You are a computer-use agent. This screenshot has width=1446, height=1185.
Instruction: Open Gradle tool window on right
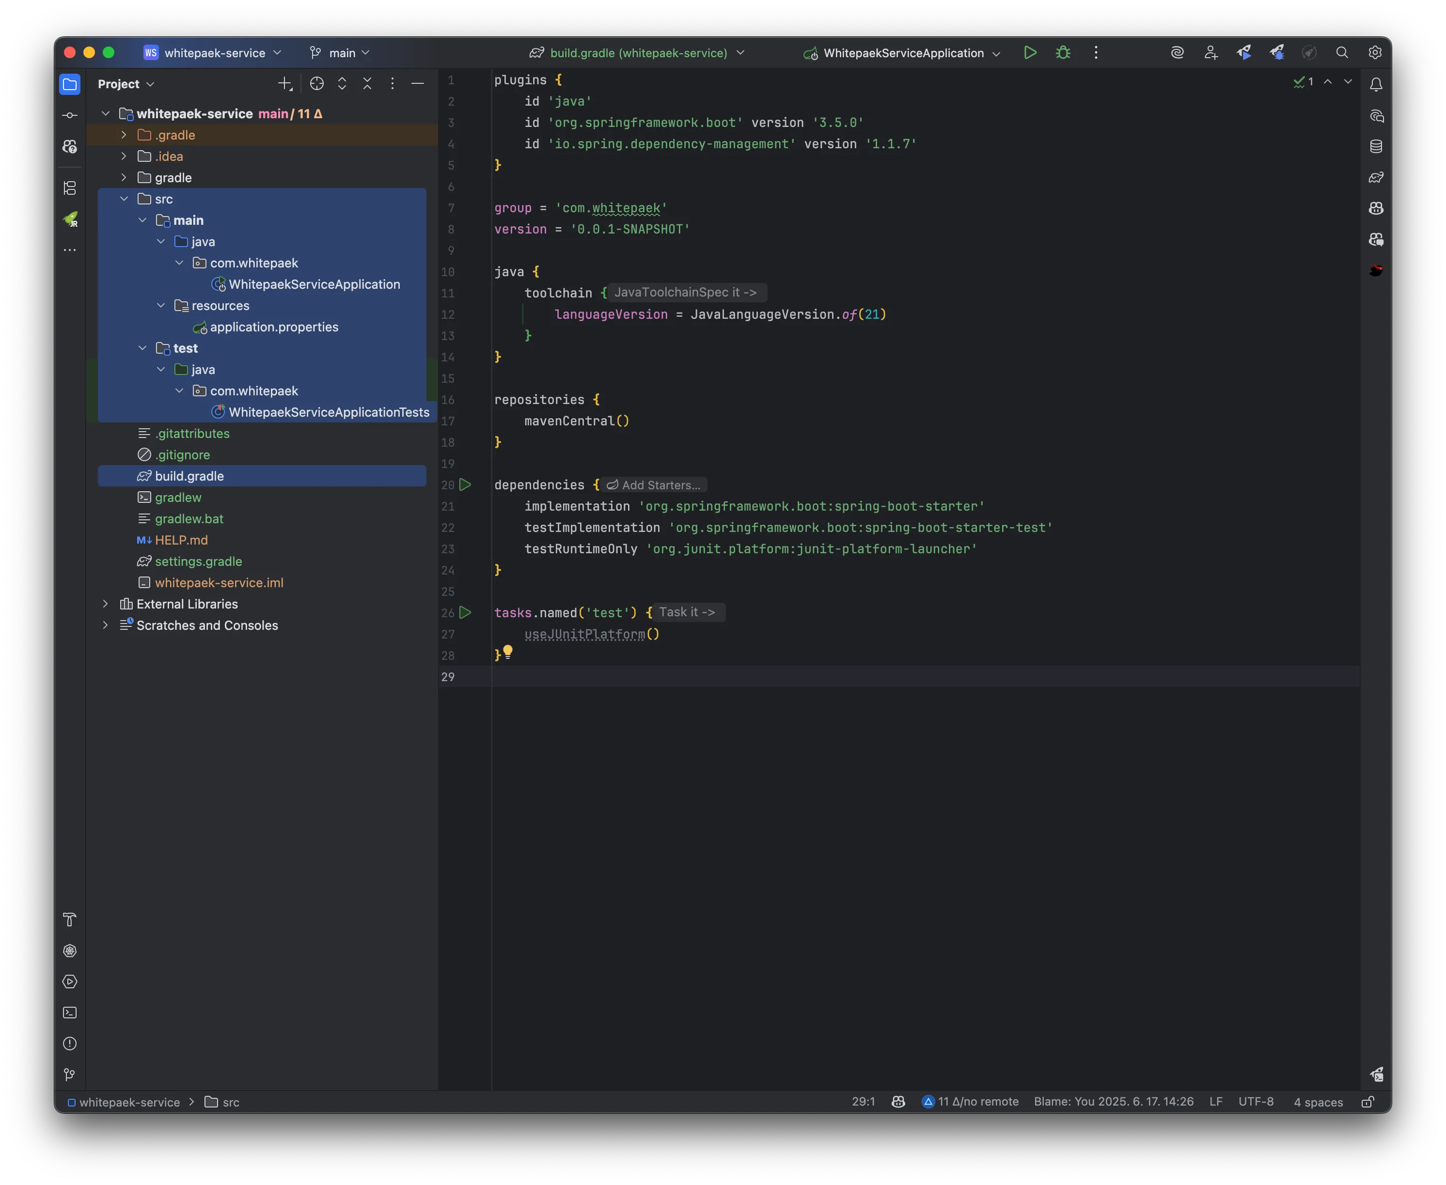[1376, 177]
